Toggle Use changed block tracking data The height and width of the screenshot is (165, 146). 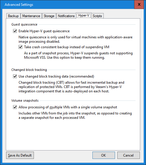(x=15, y=76)
